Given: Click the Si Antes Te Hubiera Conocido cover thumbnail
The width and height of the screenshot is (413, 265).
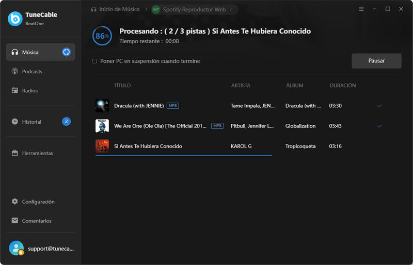Looking at the screenshot, I should tap(102, 146).
